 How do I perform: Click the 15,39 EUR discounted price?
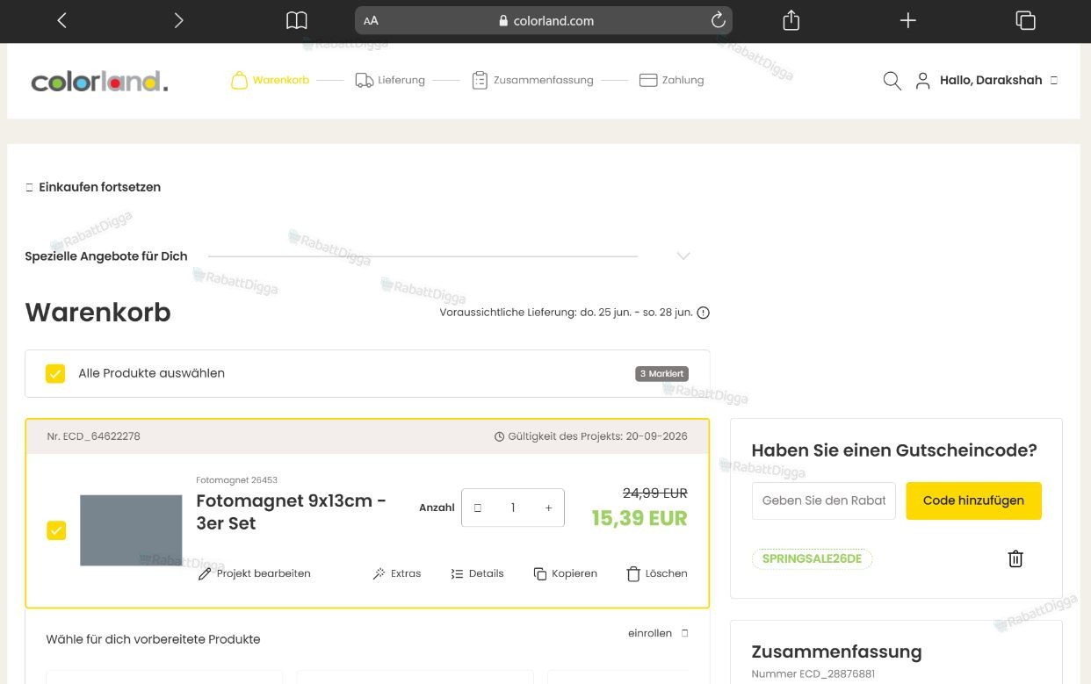coord(639,518)
